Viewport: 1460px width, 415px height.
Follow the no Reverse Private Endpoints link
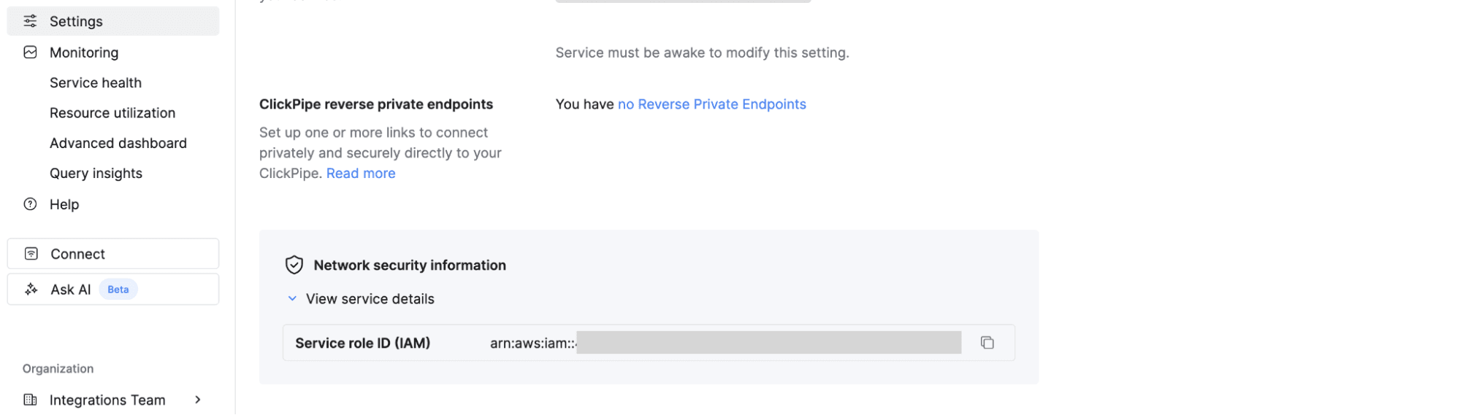(x=711, y=104)
